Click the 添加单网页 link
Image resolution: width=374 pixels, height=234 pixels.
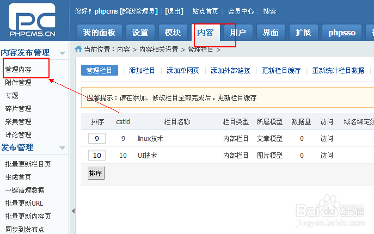pyautogui.click(x=183, y=70)
